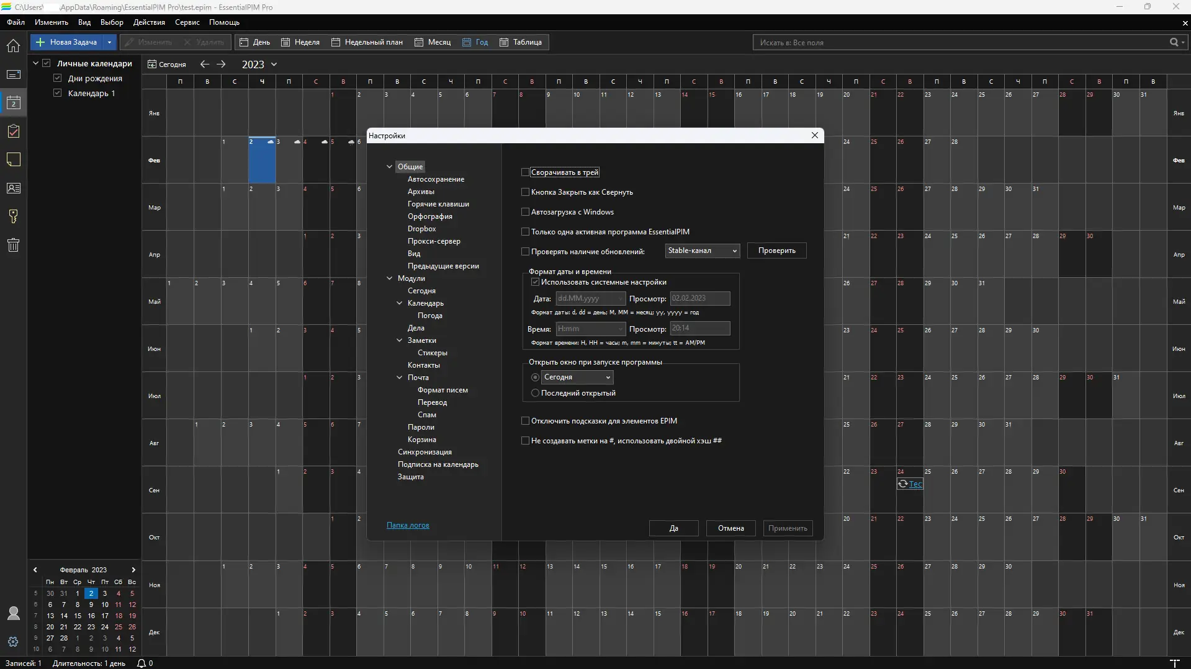
Task: Enable 'Сворачивать в трей' checkbox
Action: click(x=526, y=172)
